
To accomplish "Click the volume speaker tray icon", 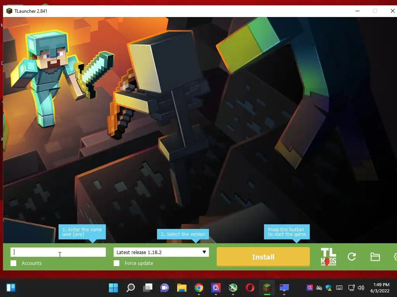I will pos(361,288).
